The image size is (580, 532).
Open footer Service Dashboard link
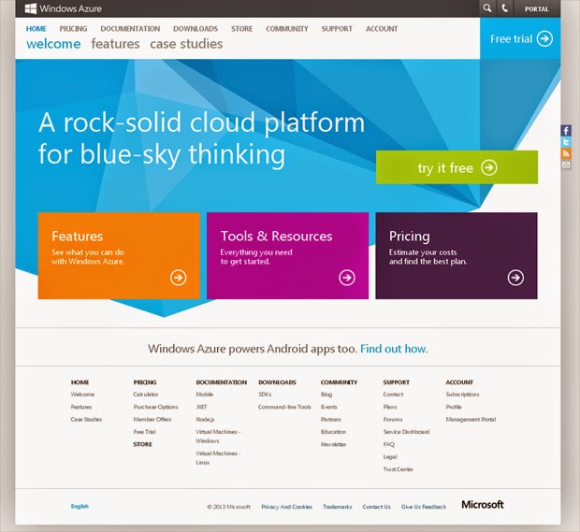click(406, 432)
